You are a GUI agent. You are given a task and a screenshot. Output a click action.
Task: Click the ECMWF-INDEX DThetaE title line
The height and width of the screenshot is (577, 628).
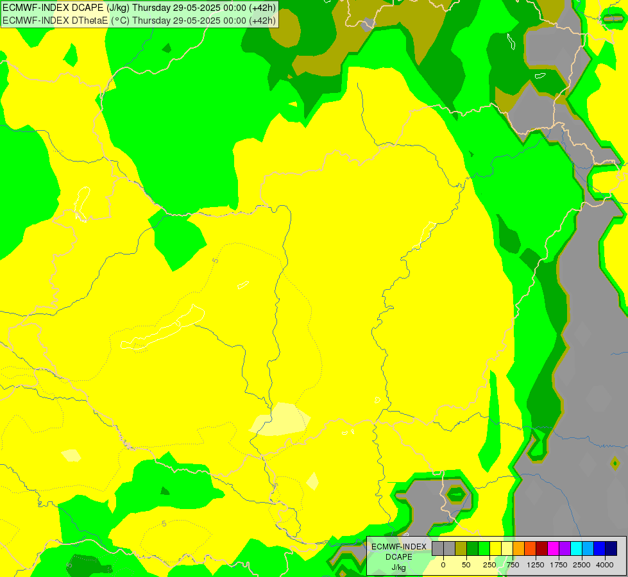(139, 21)
